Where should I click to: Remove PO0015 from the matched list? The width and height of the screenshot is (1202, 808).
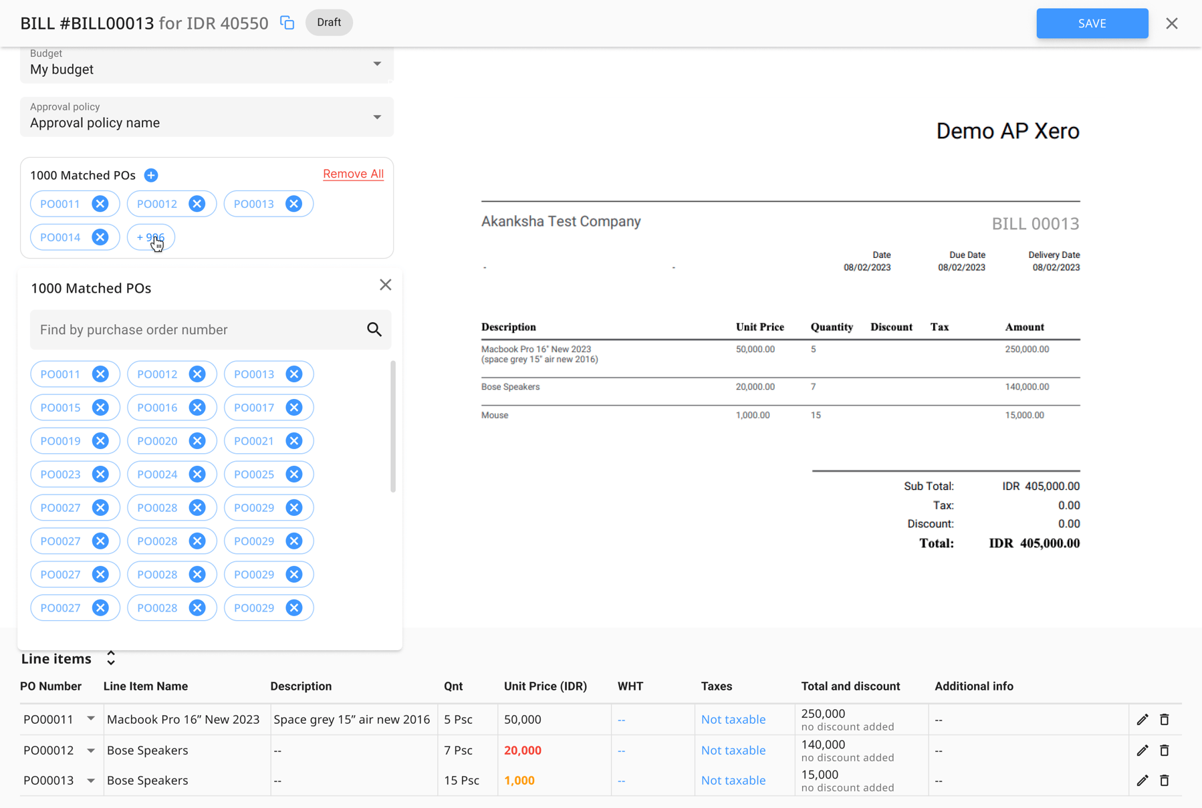click(x=100, y=408)
